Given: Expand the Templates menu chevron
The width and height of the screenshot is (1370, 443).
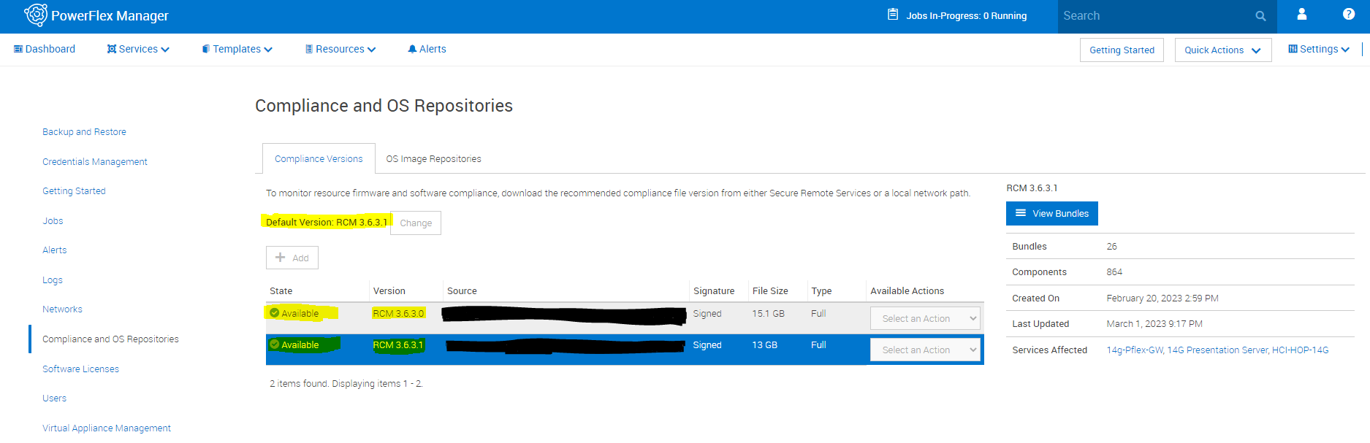Looking at the screenshot, I should [268, 50].
